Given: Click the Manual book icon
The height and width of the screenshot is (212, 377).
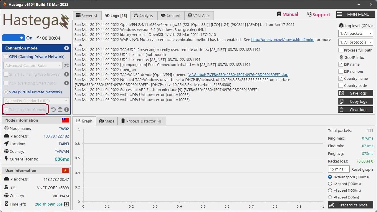Looking at the screenshot, I should [x=279, y=14].
